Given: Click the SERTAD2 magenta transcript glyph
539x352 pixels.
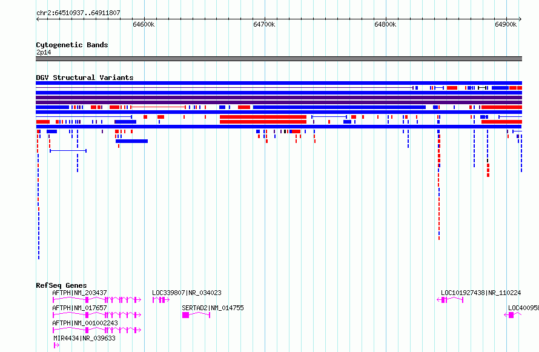Looking at the screenshot, I should coord(196,315).
